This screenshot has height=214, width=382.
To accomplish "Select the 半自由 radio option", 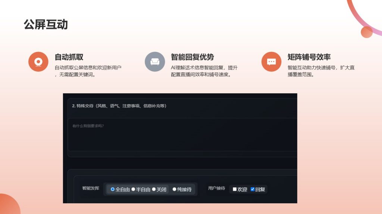I will (133, 189).
